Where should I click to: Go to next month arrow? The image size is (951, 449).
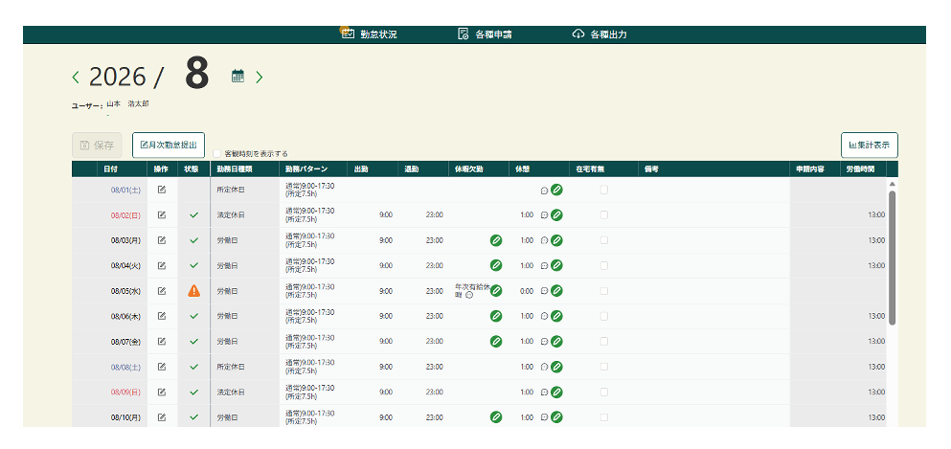click(259, 77)
